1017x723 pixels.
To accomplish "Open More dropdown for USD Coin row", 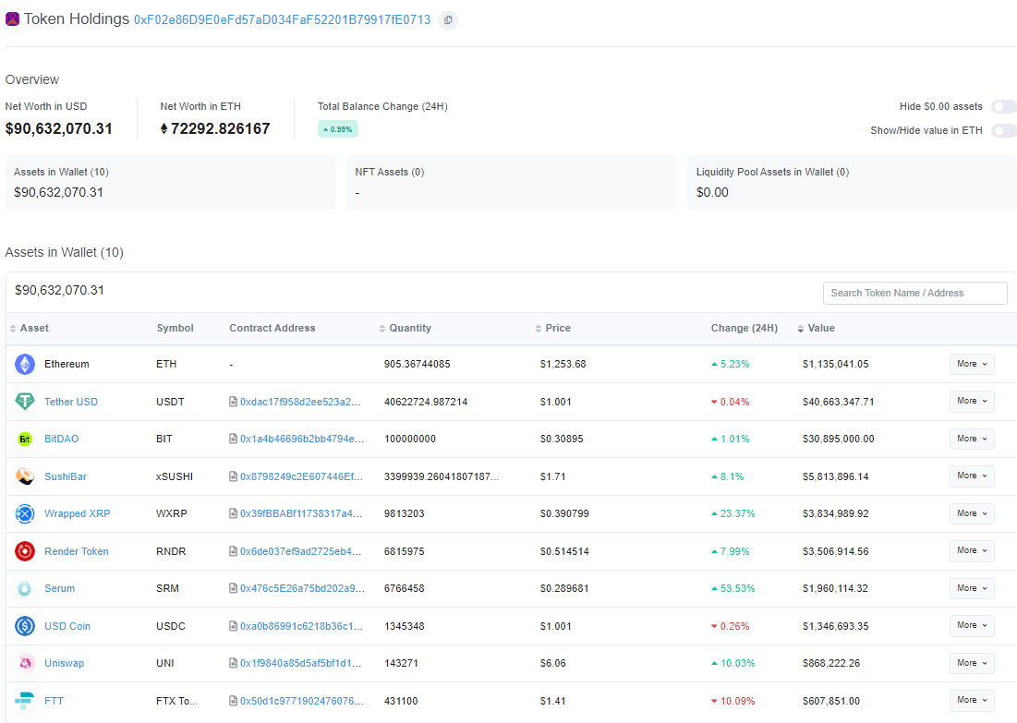I will click(972, 625).
